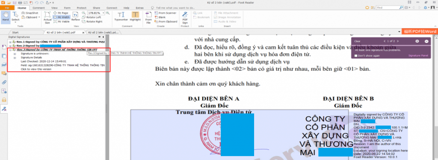Choose the SnapShot tool
The image size is (438, 160).
click(x=30, y=13)
